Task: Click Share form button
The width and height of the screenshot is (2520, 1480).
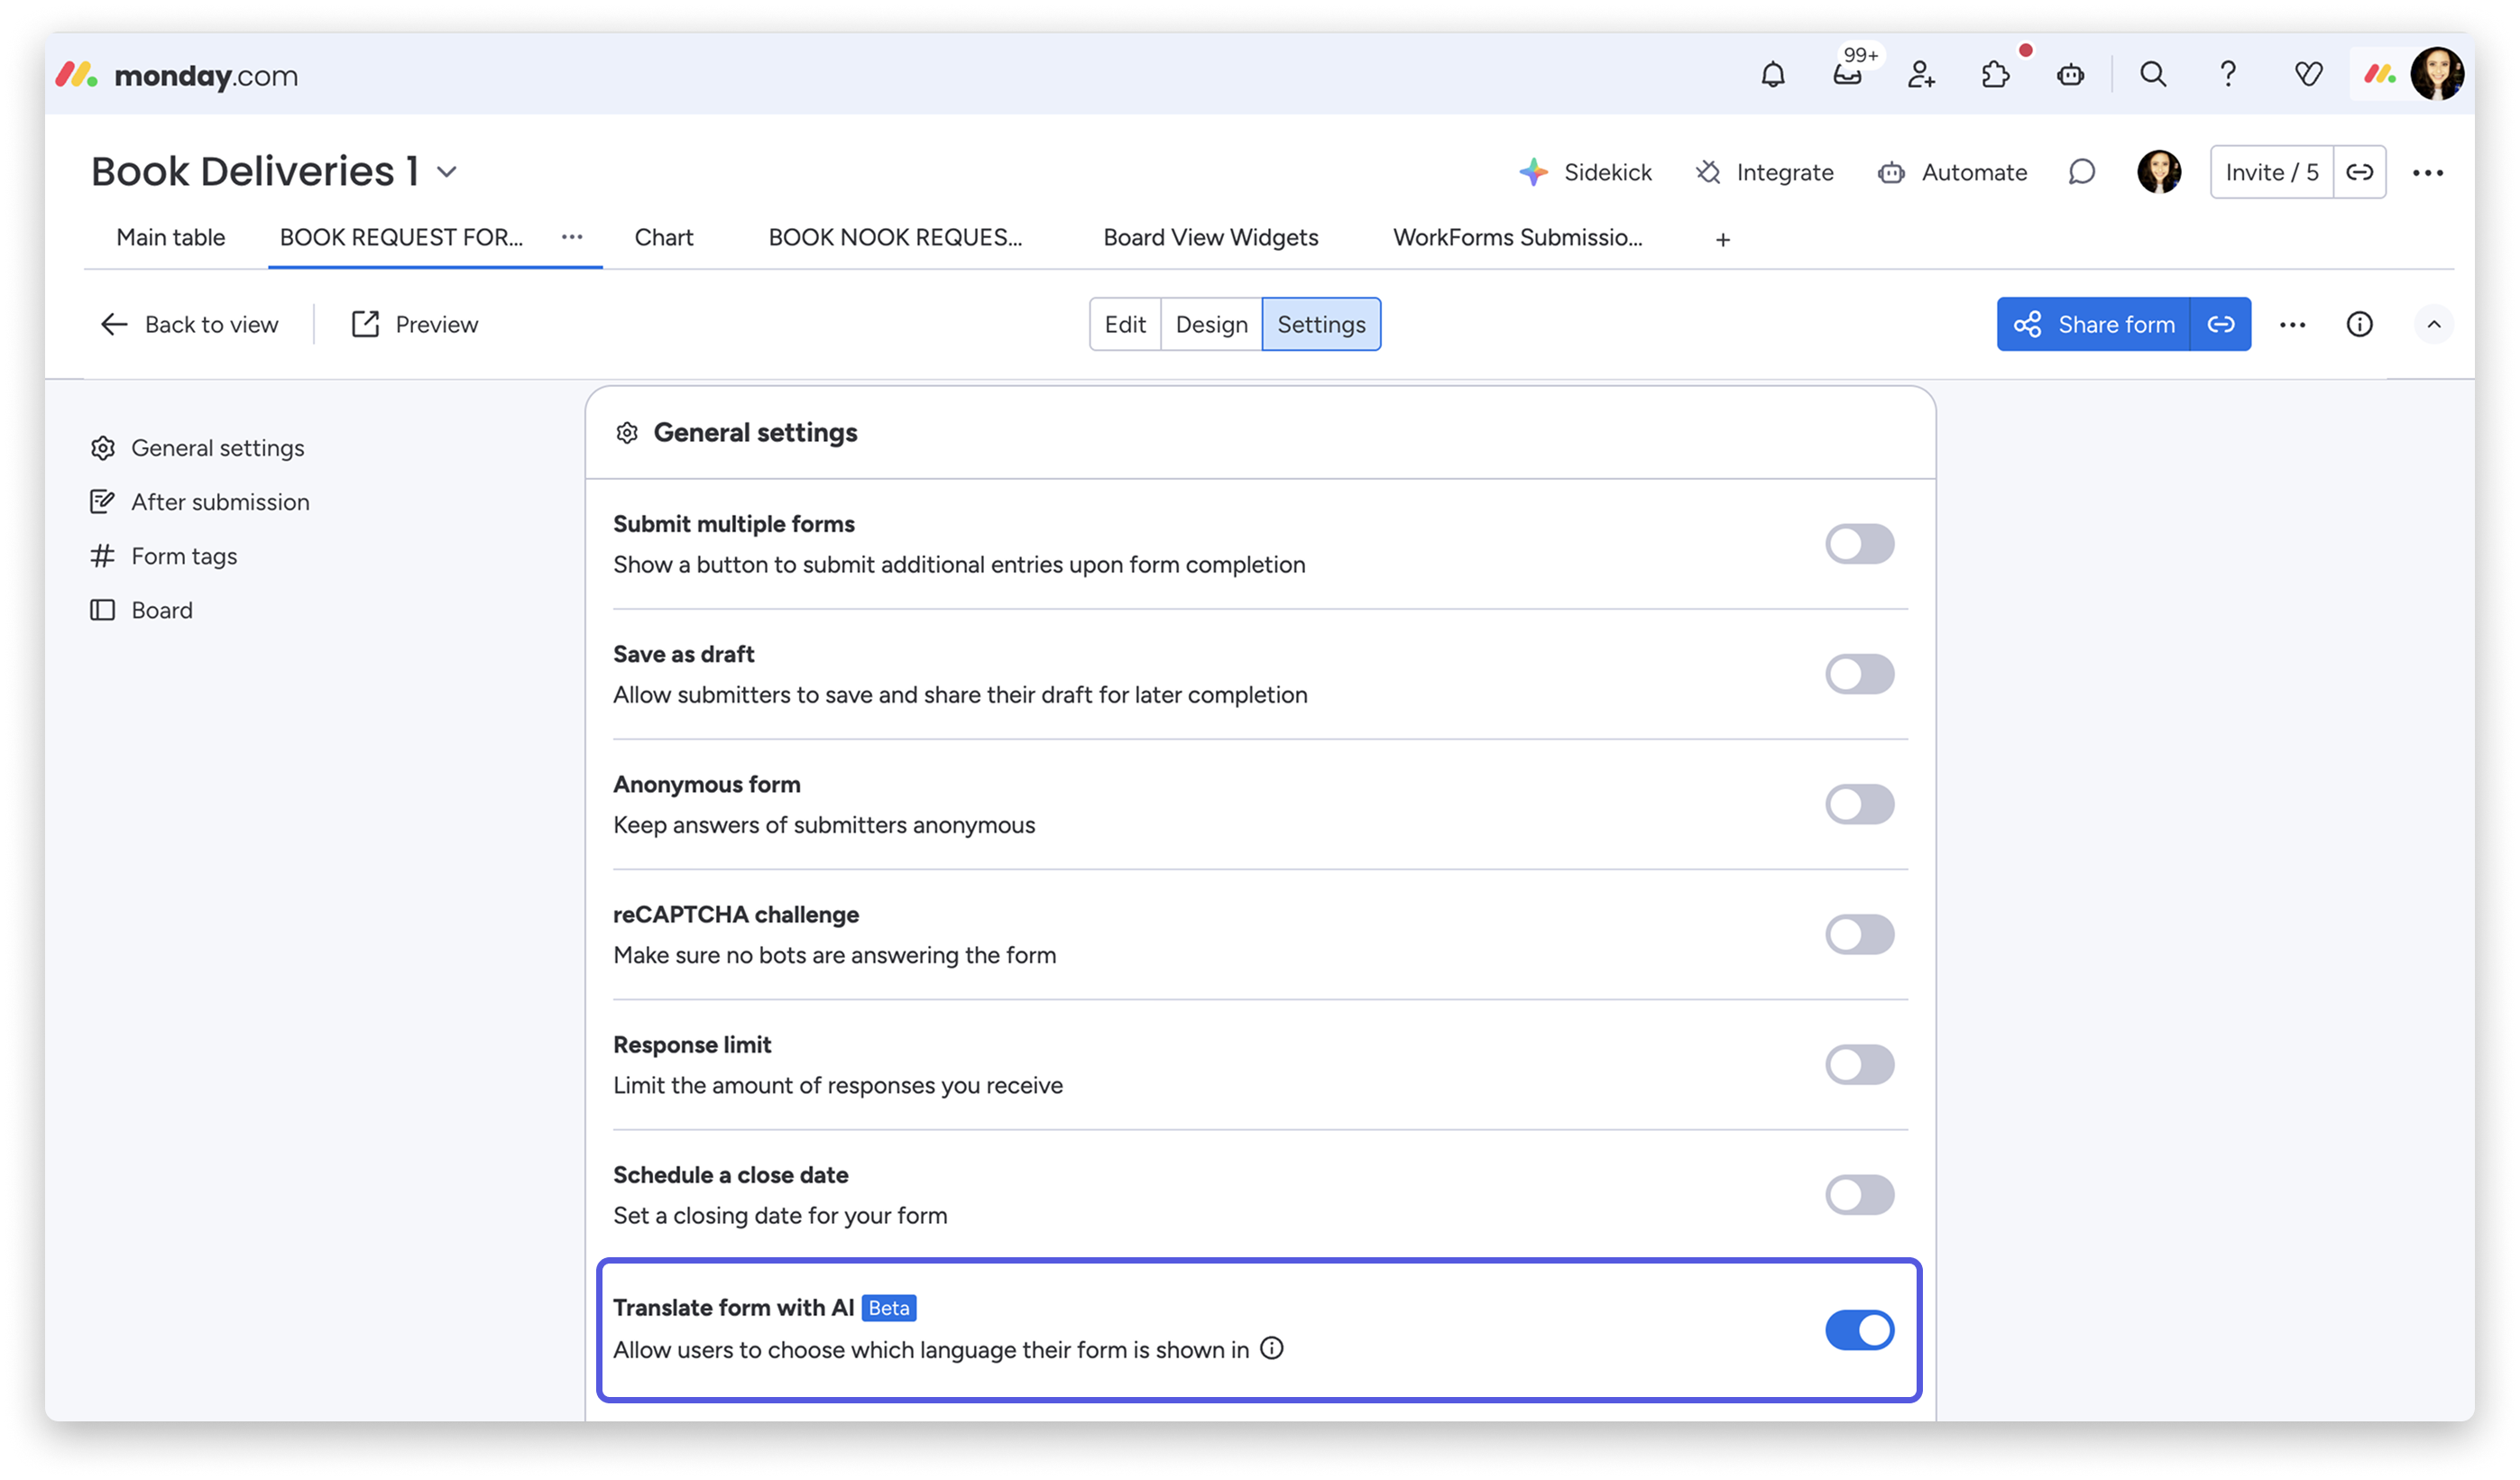Action: coord(2094,324)
